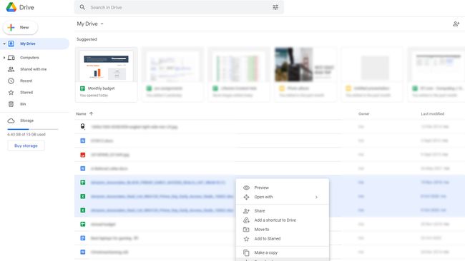The image size is (465, 261).
Task: Select My Drive in the sidebar
Action: (34, 43)
